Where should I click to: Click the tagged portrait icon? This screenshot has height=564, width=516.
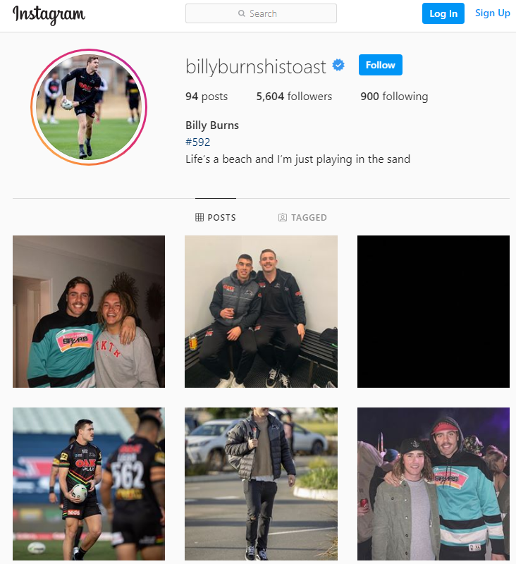click(283, 217)
